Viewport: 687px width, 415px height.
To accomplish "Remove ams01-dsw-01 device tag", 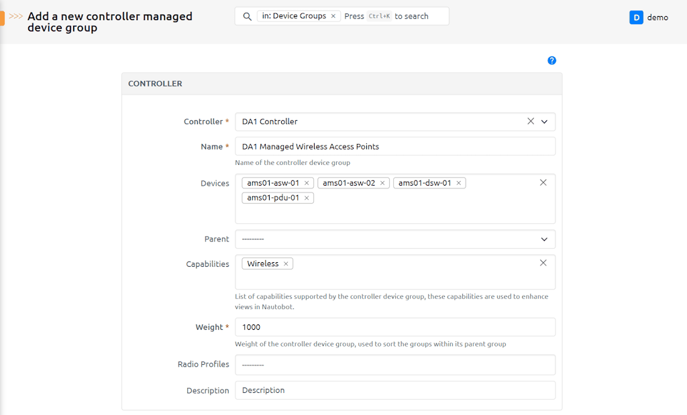I will coord(459,183).
